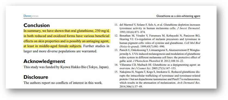Viewport: 228px width, 100px height.
Task: Click the Dovepress logo
Action: click(31, 16)
